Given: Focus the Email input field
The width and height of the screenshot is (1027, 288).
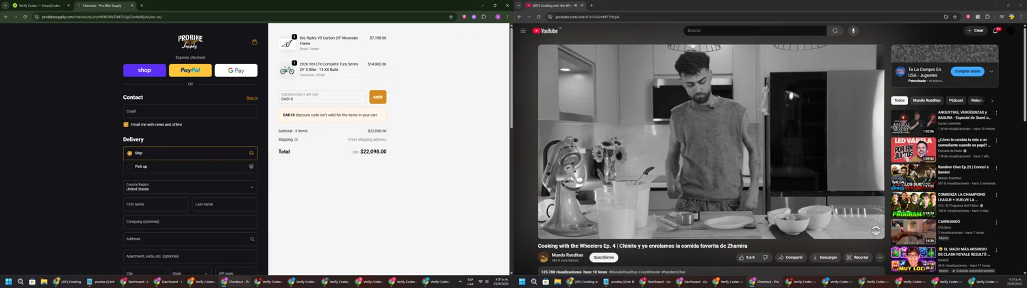Looking at the screenshot, I should [x=190, y=111].
